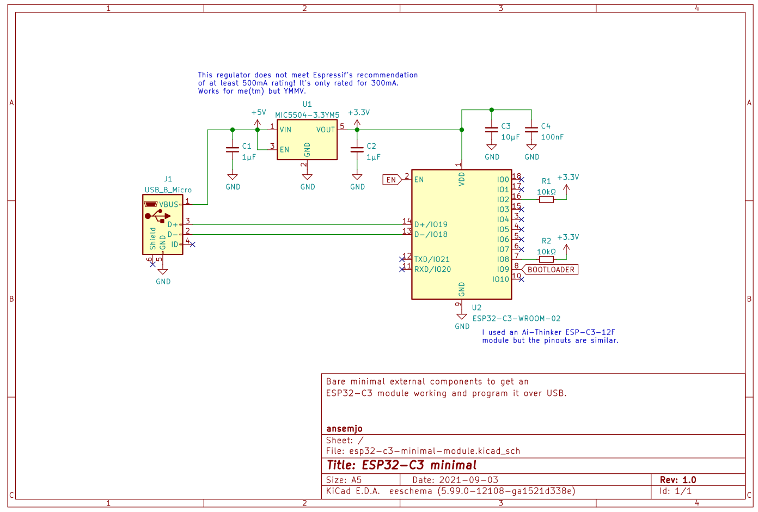Click the MIC5504-3.3YM5 regulator symbol U1

tap(307, 139)
